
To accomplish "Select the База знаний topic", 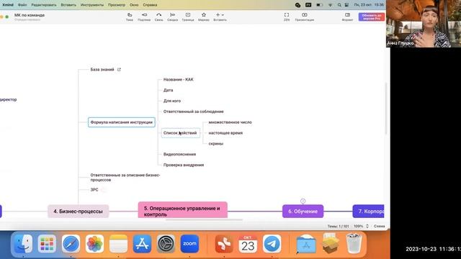I will (x=102, y=70).
